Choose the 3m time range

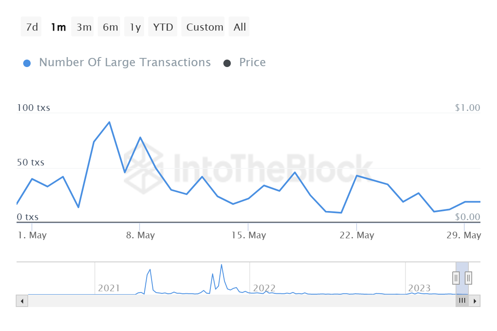(x=84, y=27)
